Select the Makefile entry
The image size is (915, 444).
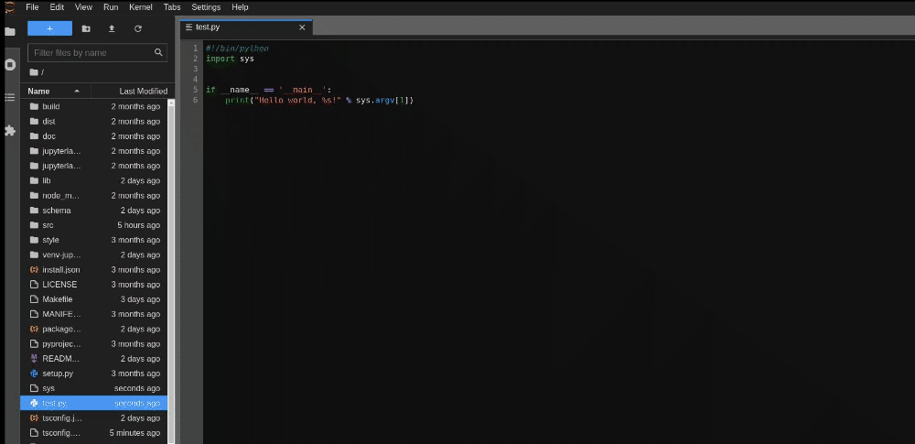pyautogui.click(x=94, y=299)
